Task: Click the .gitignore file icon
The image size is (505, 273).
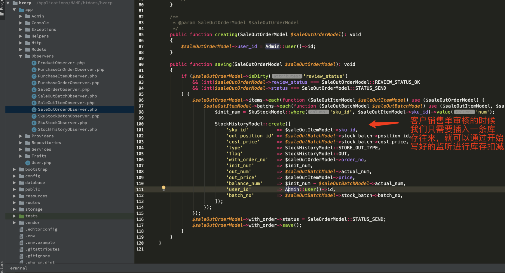Action: click(21, 256)
